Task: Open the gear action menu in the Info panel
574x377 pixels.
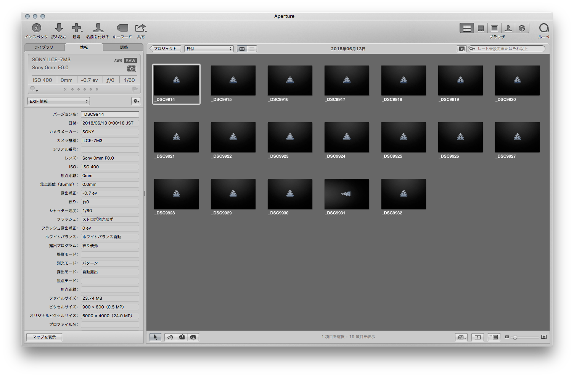Action: click(136, 101)
